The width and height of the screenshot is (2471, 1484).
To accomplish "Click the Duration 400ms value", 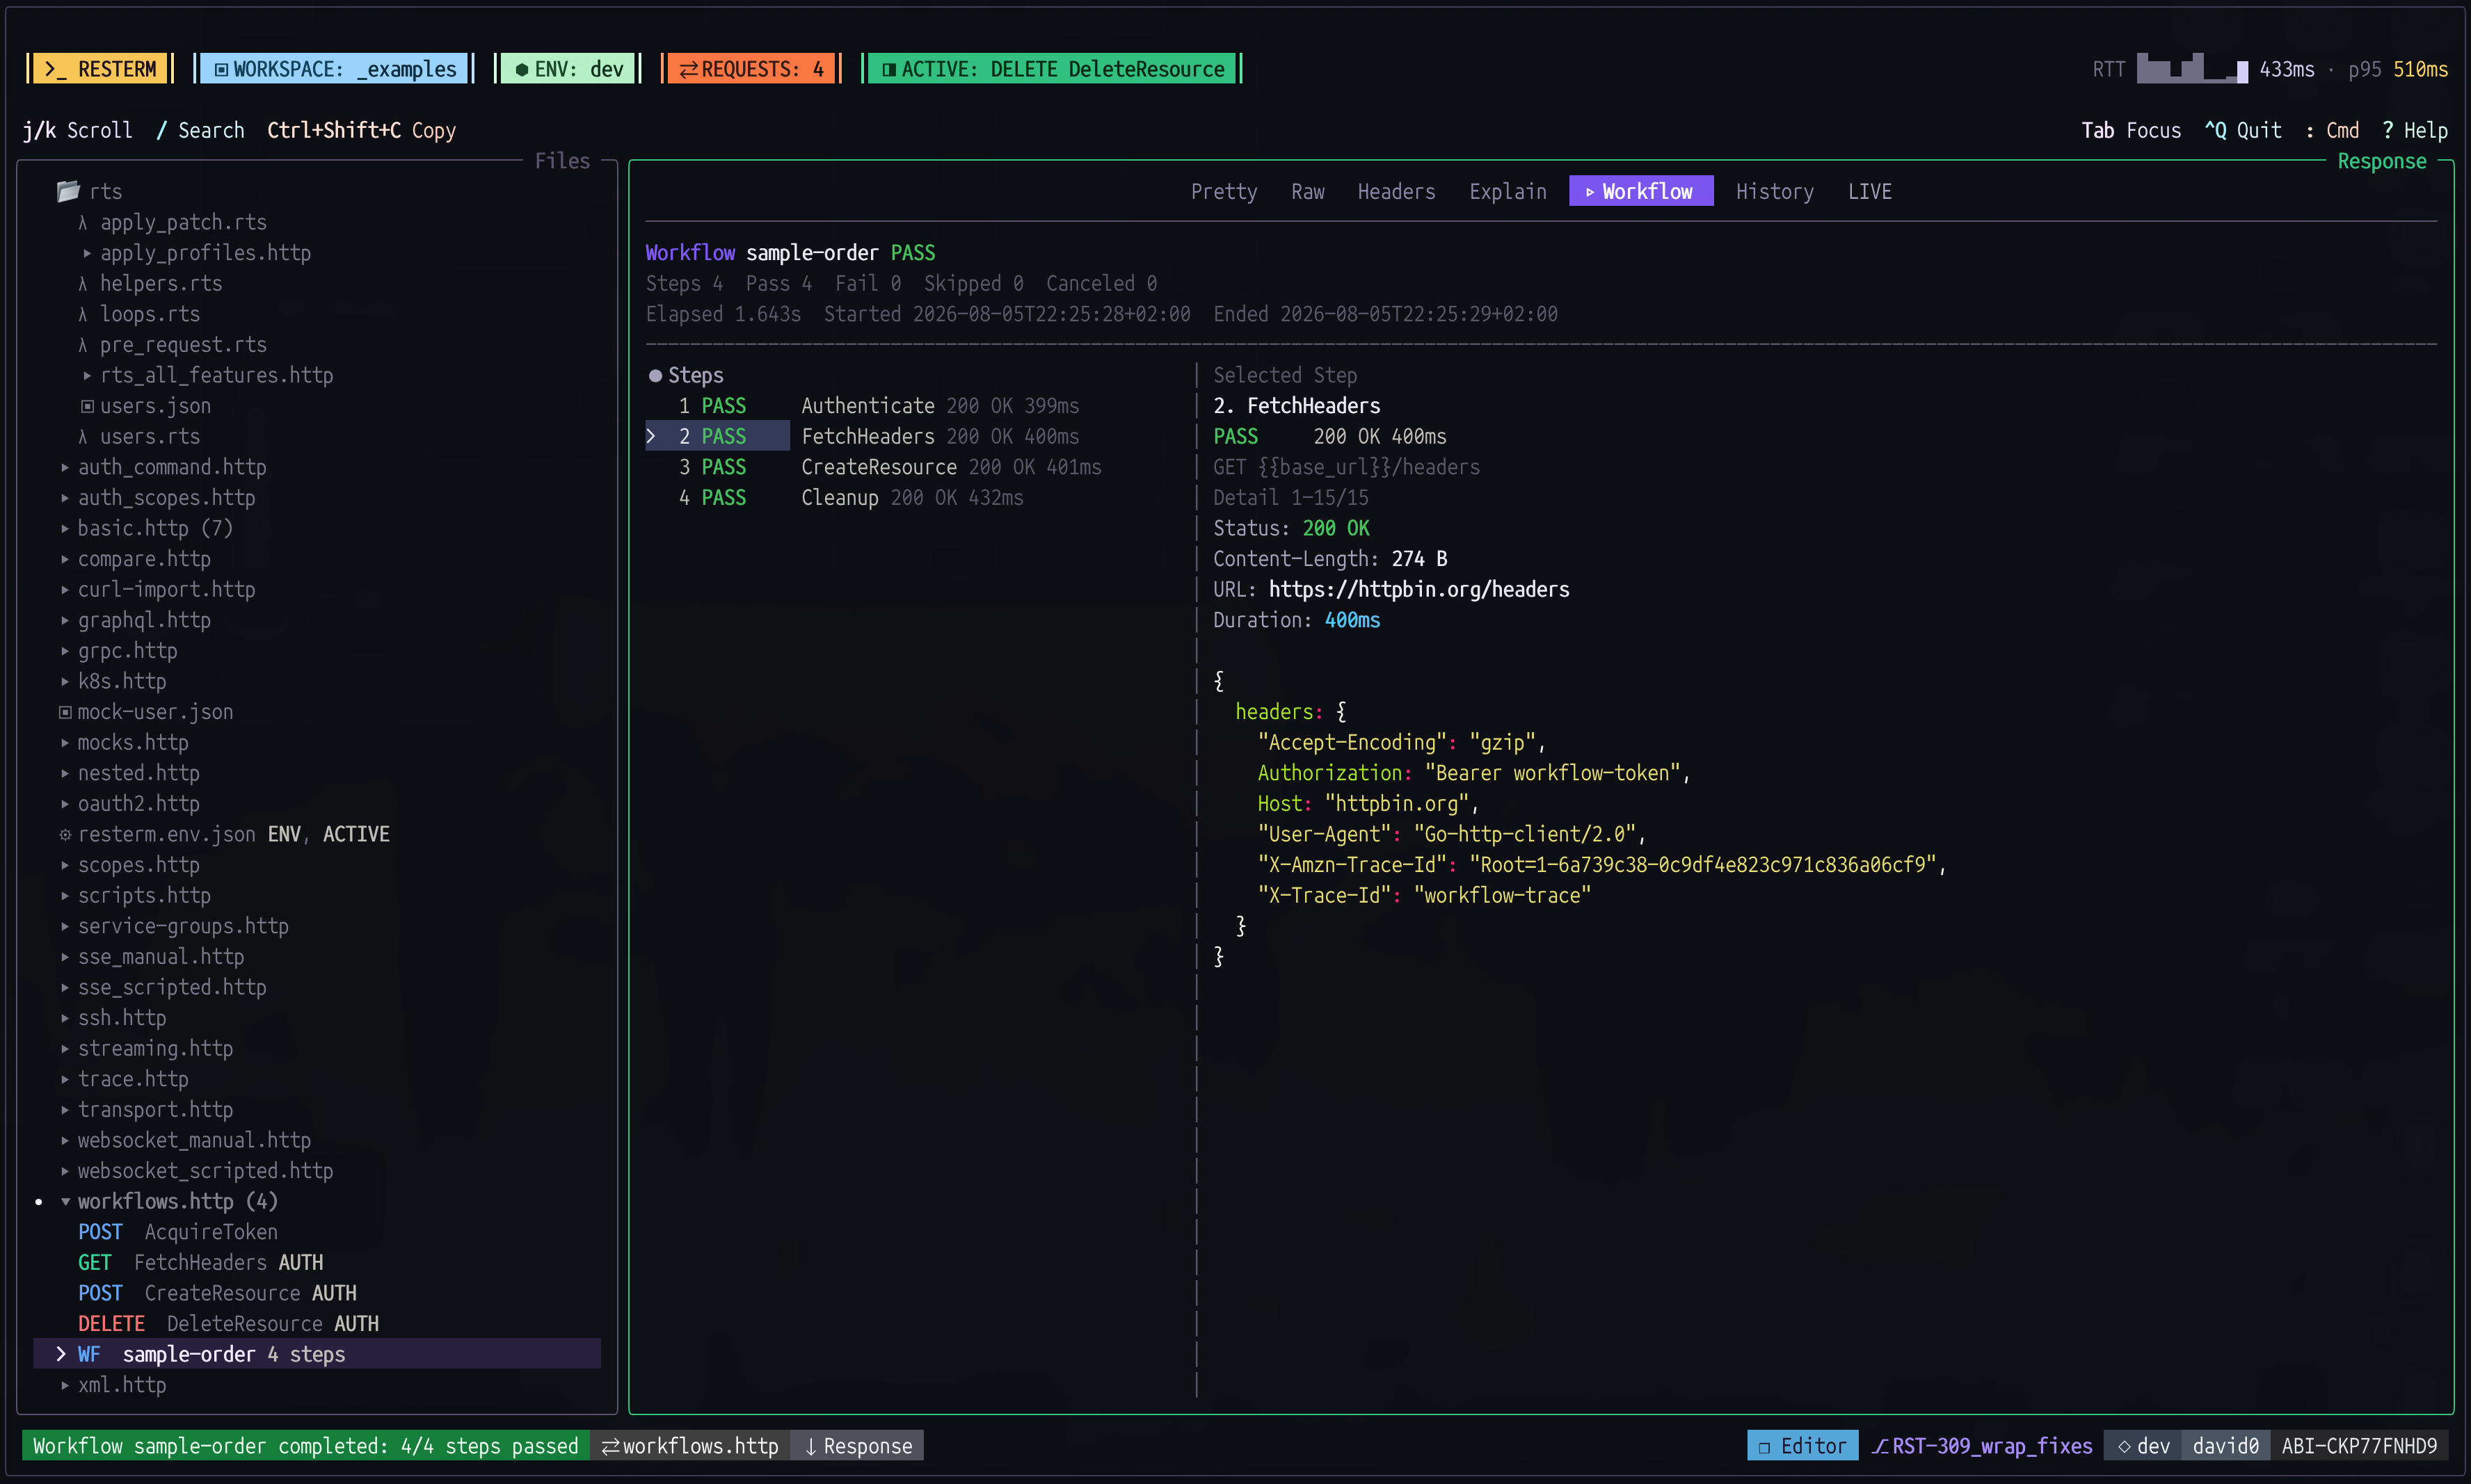I will pyautogui.click(x=1352, y=620).
